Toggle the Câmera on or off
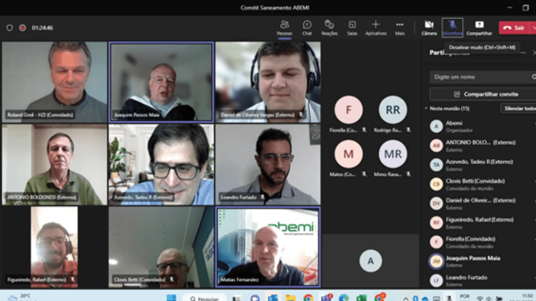Image resolution: width=536 pixels, height=301 pixels. (429, 27)
